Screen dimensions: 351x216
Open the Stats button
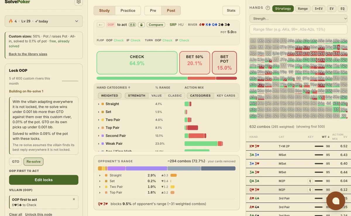(231, 11)
